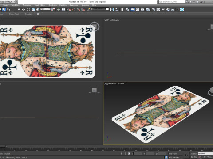213x159 pixels.
Task: Toggle the Scene Explorer icon
Action: (x=122, y=9)
